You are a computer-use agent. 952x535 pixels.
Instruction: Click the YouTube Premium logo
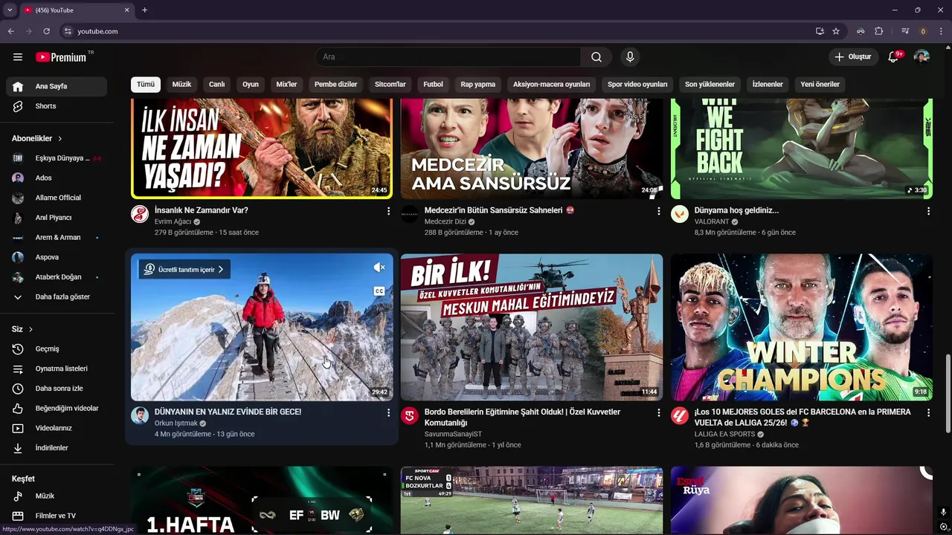pos(61,57)
